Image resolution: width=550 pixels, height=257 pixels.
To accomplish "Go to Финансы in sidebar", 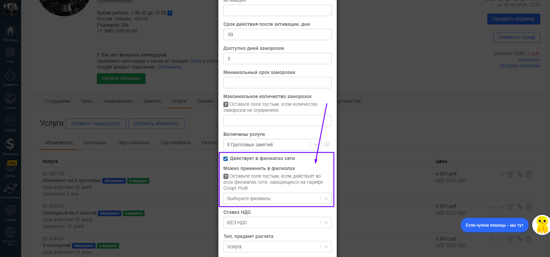I will (10, 146).
